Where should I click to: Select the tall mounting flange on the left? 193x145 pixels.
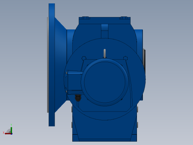pyautogui.click(x=52, y=65)
